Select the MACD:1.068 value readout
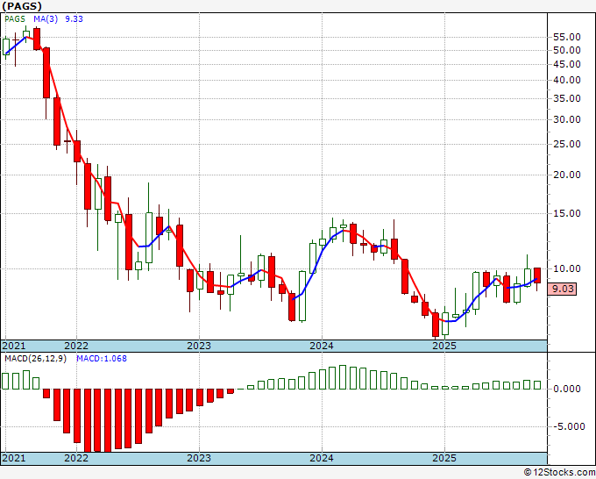The image size is (596, 479). click(x=102, y=359)
